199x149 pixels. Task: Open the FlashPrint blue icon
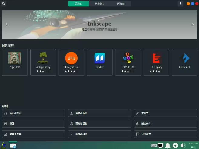tap(184, 58)
